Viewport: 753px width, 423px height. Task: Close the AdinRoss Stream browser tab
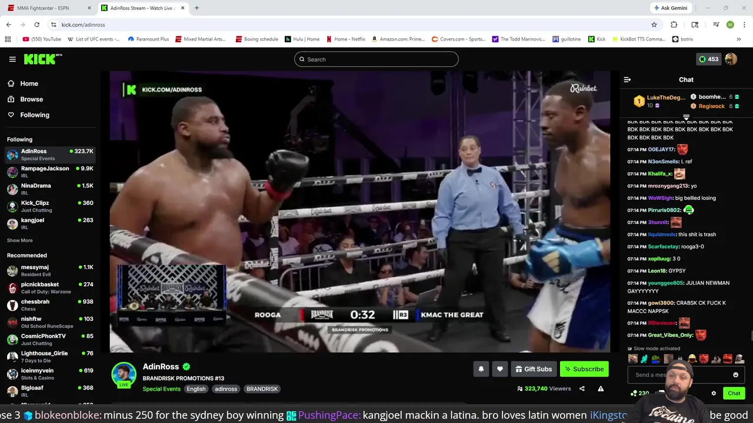coord(183,8)
